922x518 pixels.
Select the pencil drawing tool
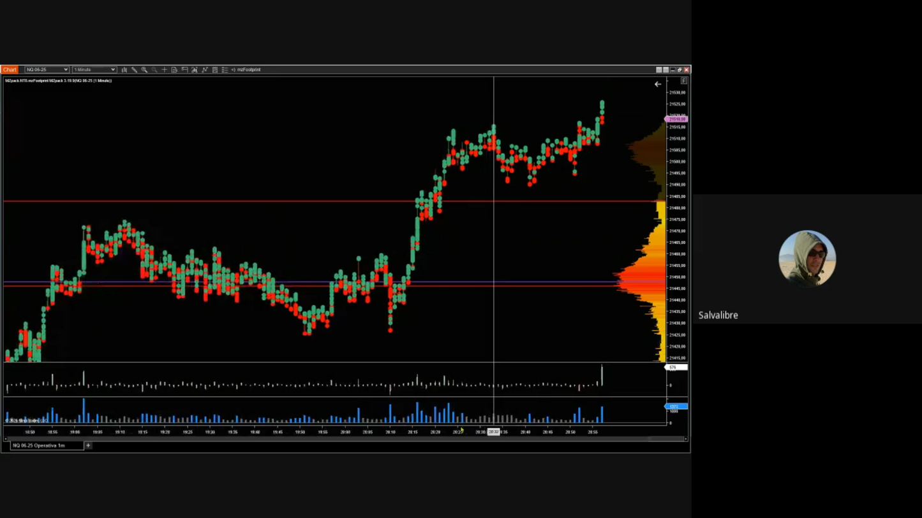click(x=134, y=69)
